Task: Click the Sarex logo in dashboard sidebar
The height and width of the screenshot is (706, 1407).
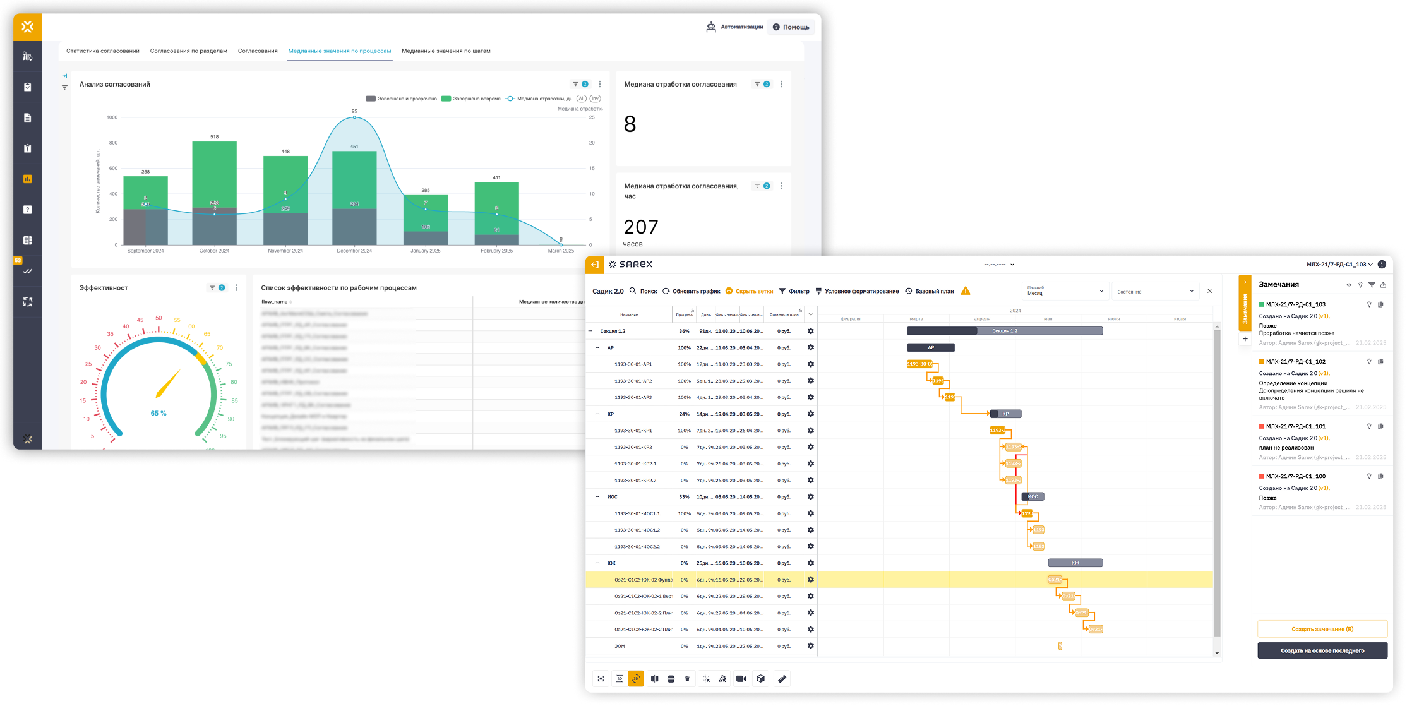Action: [x=27, y=27]
